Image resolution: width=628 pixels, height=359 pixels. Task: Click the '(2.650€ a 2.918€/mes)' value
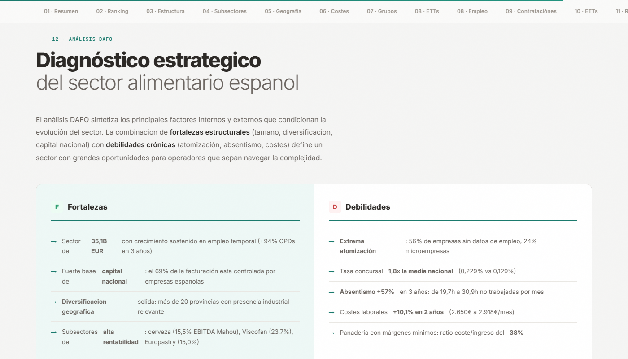click(x=482, y=312)
